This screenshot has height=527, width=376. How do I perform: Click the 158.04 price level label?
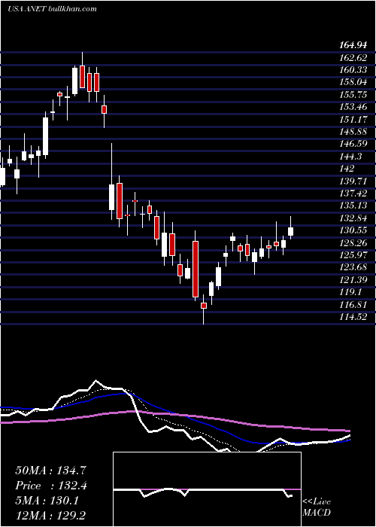[x=353, y=83]
